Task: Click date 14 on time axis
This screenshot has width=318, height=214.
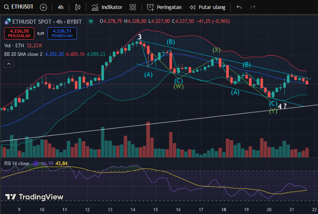Action: coord(133,210)
